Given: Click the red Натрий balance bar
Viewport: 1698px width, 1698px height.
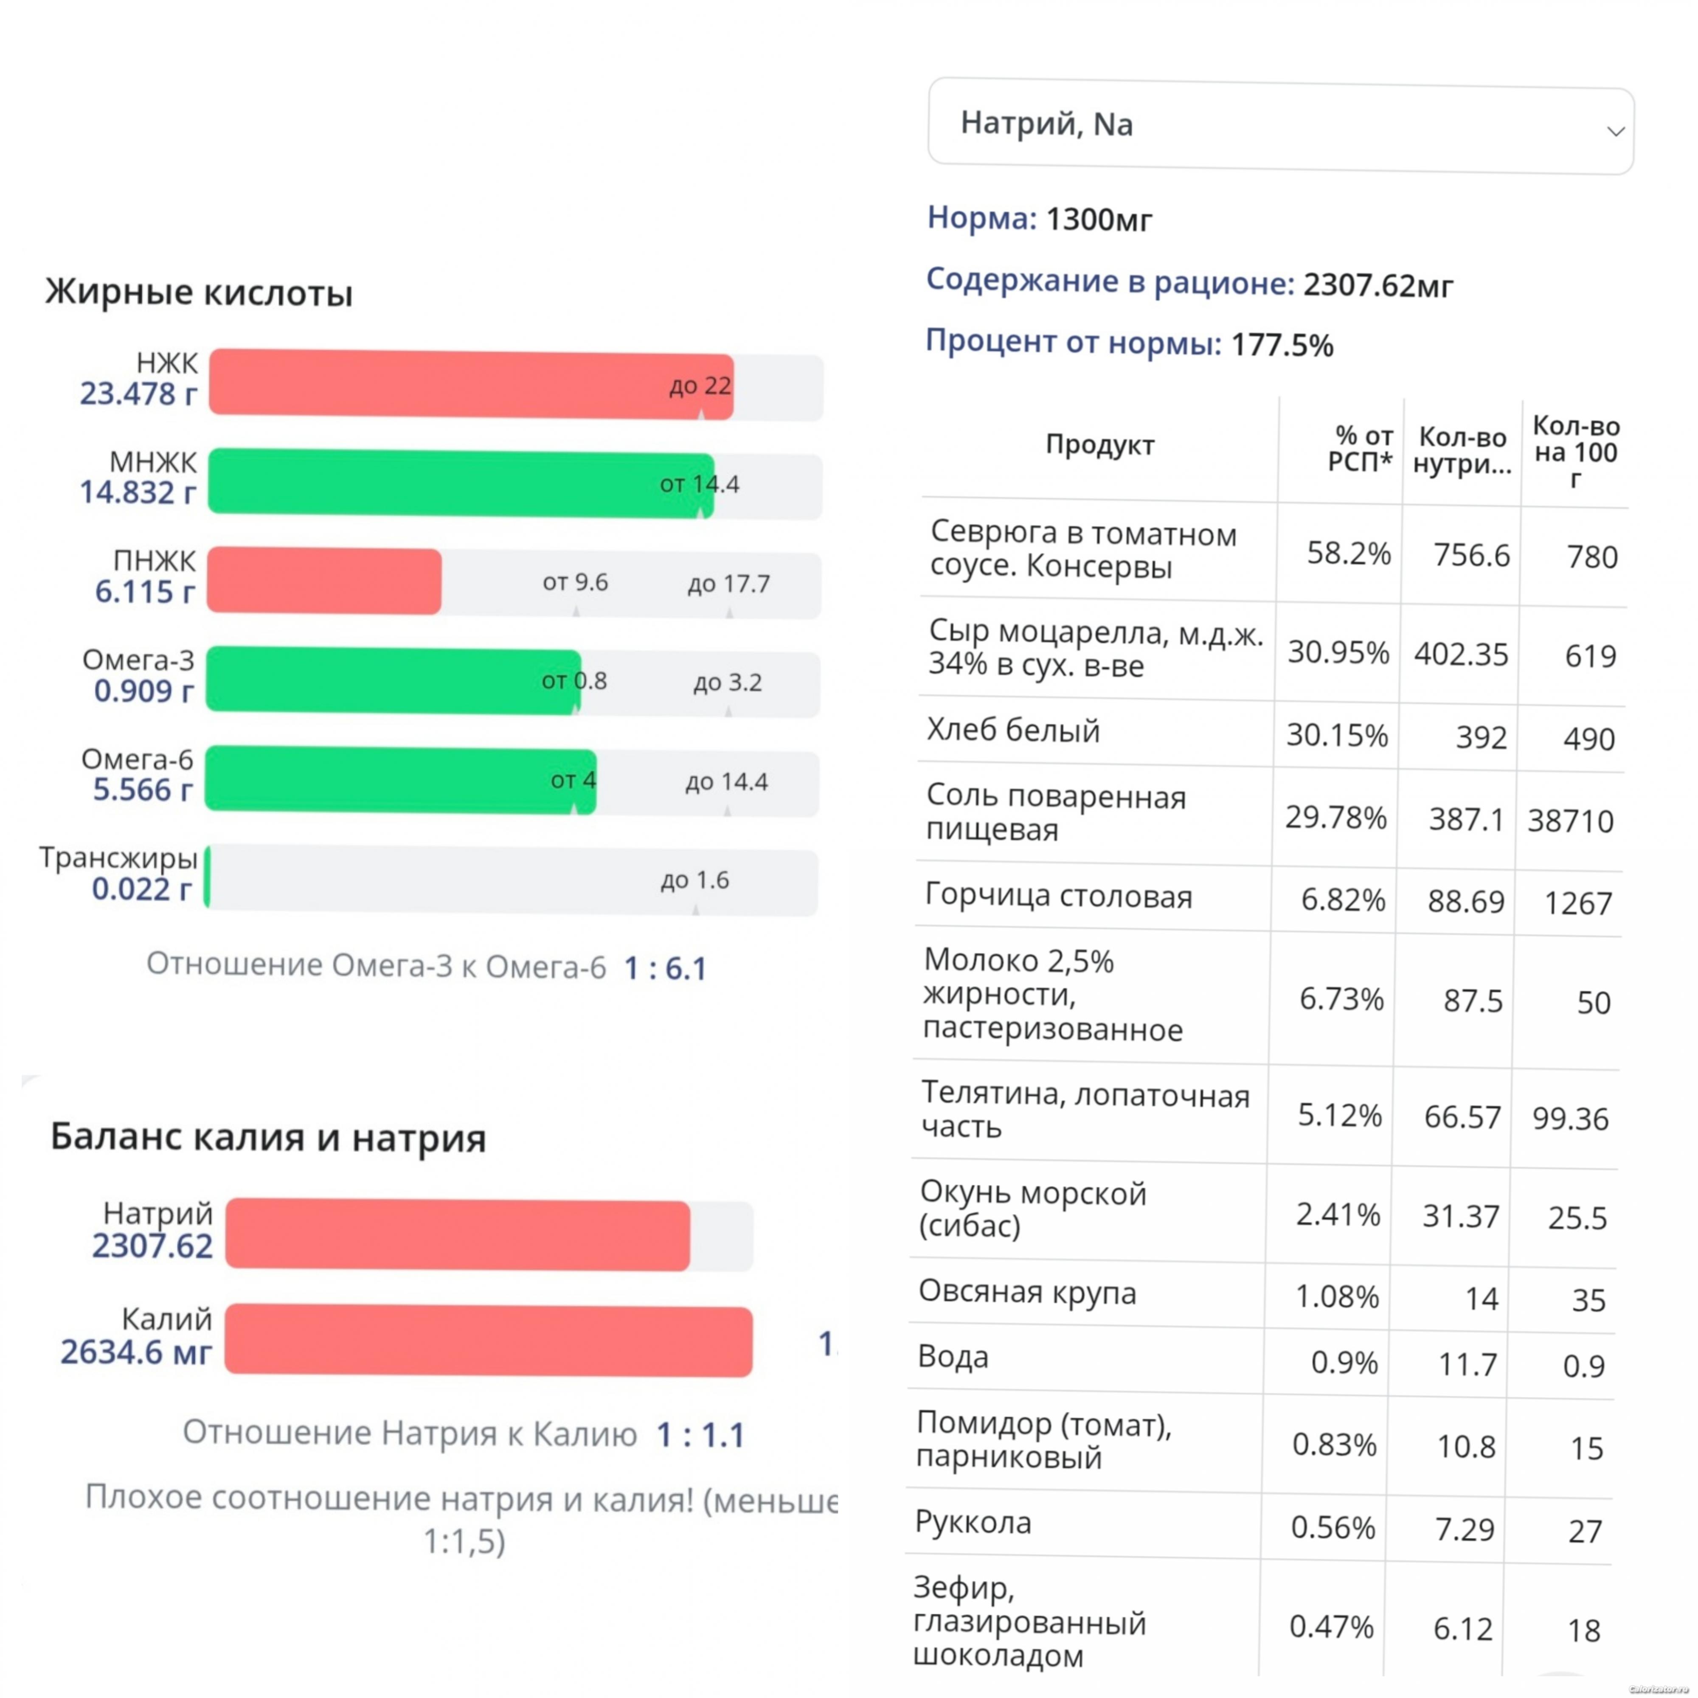Looking at the screenshot, I should coord(457,1235).
